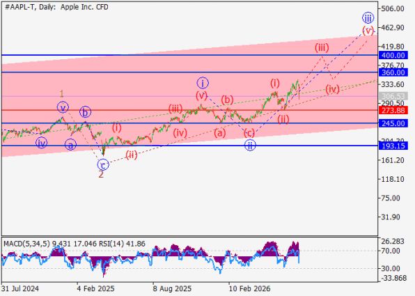415x296 pixels.
Task: Click the MACD(5,34,5) RSI(14) indicator label
Action: coord(75,244)
